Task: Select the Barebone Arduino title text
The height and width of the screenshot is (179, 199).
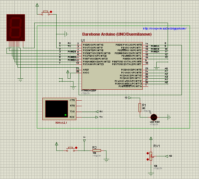Action: coord(117,34)
